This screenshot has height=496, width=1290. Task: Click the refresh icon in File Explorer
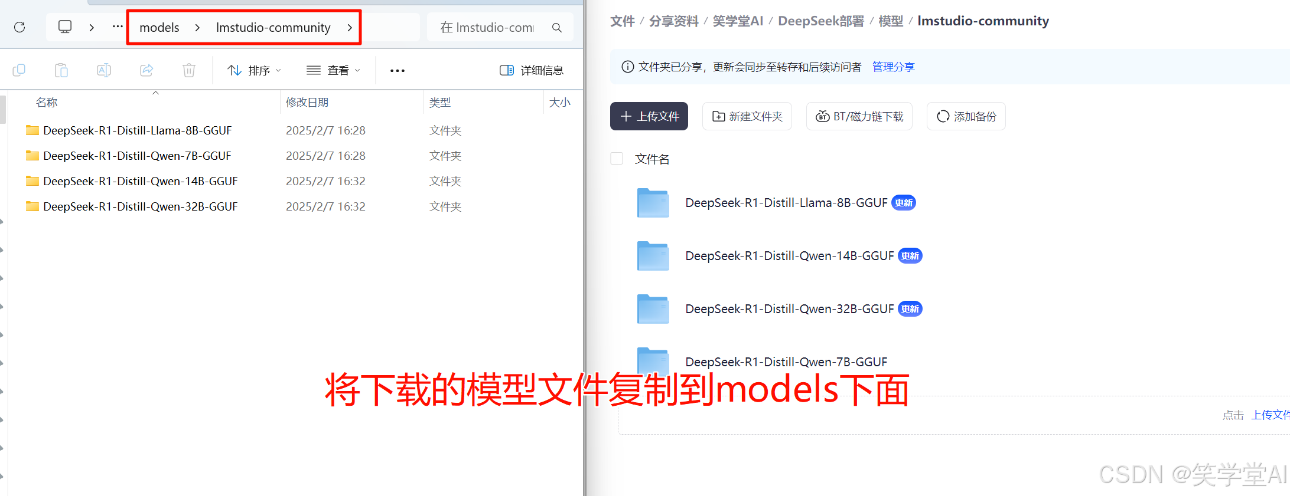(19, 27)
